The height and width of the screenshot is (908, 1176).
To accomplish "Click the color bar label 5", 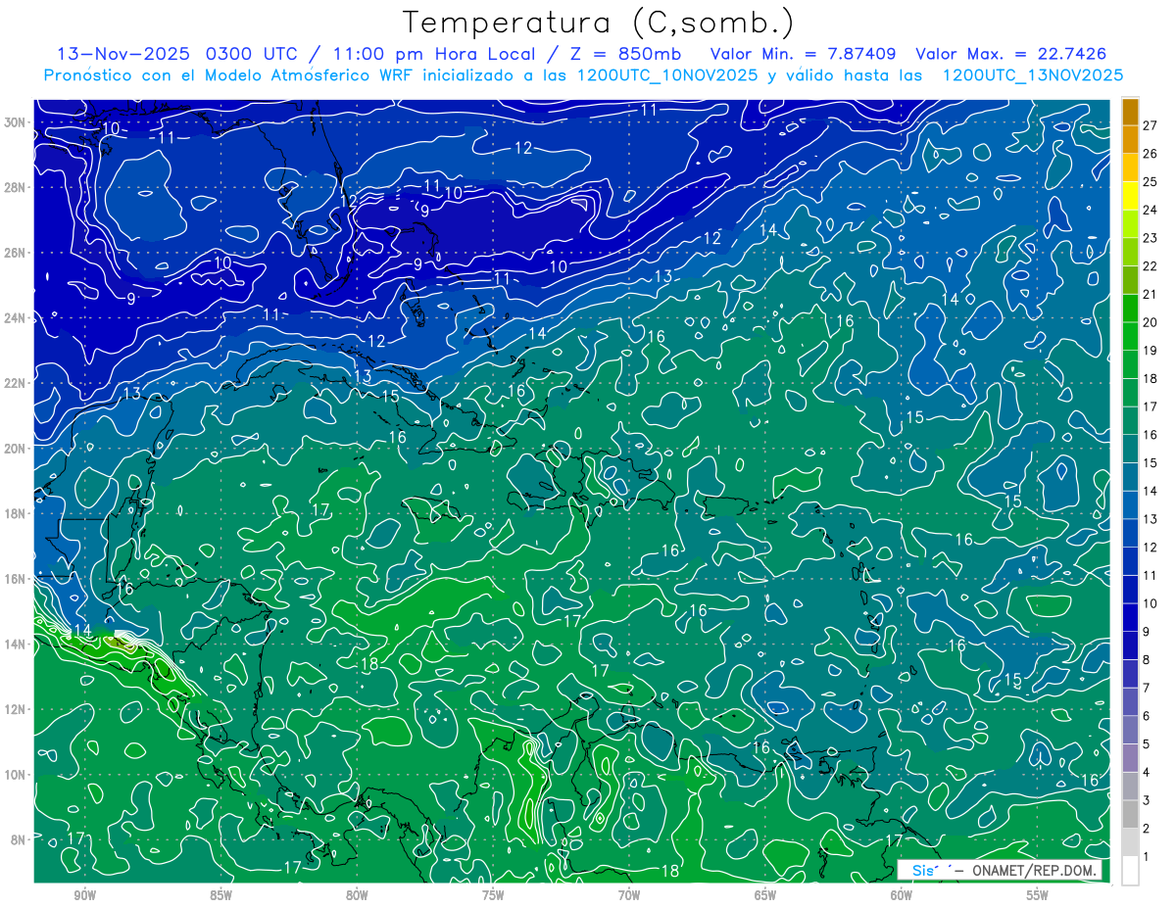I will pos(1147,744).
